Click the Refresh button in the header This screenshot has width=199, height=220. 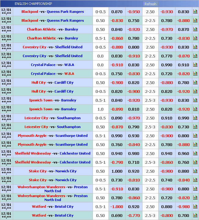[x=150, y=4]
